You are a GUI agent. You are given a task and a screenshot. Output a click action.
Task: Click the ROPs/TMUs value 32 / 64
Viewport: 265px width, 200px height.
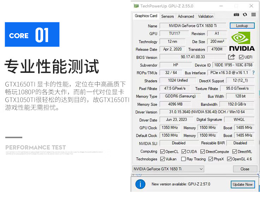pos(171,73)
